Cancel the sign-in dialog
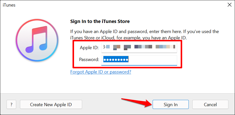The width and height of the screenshot is (235, 115). tap(210, 104)
